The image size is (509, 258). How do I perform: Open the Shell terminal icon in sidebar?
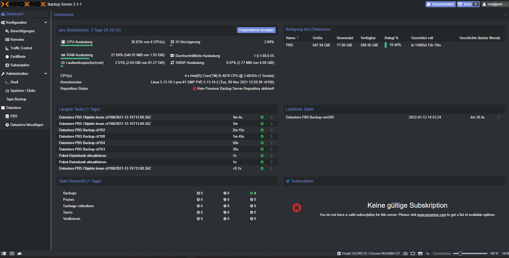coord(7,82)
